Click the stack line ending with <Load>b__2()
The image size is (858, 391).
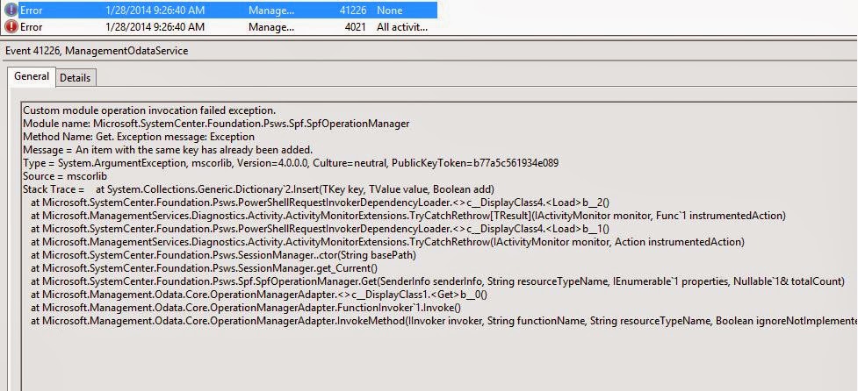321,202
